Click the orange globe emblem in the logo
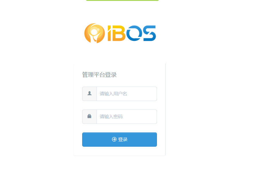Viewport: 254px width, 185px height. (94, 33)
